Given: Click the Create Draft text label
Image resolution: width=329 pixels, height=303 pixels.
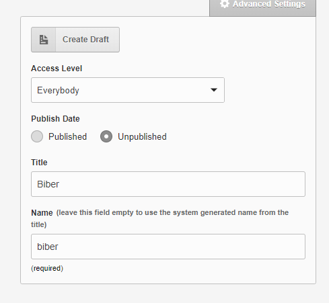Looking at the screenshot, I should tap(85, 40).
